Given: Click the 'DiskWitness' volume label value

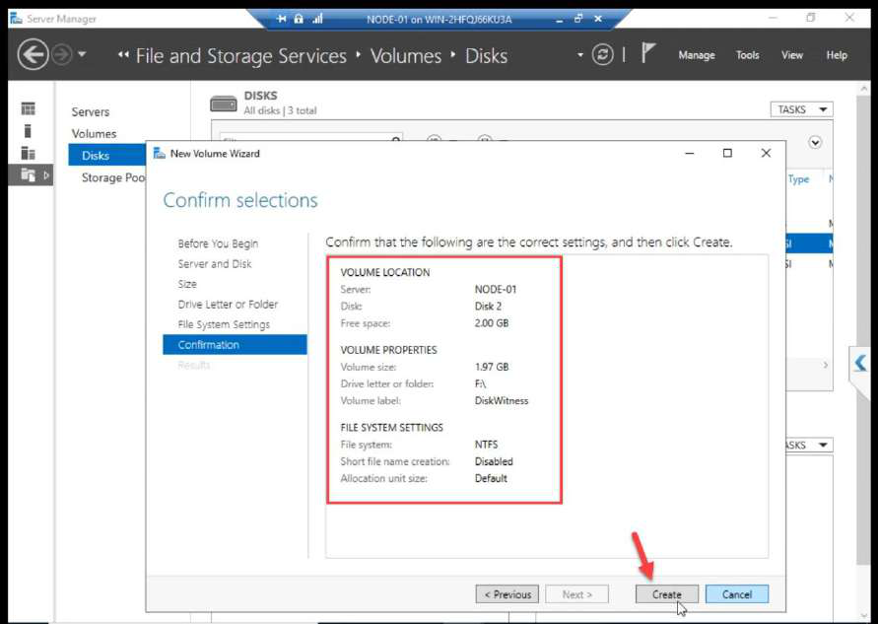Looking at the screenshot, I should pos(502,400).
